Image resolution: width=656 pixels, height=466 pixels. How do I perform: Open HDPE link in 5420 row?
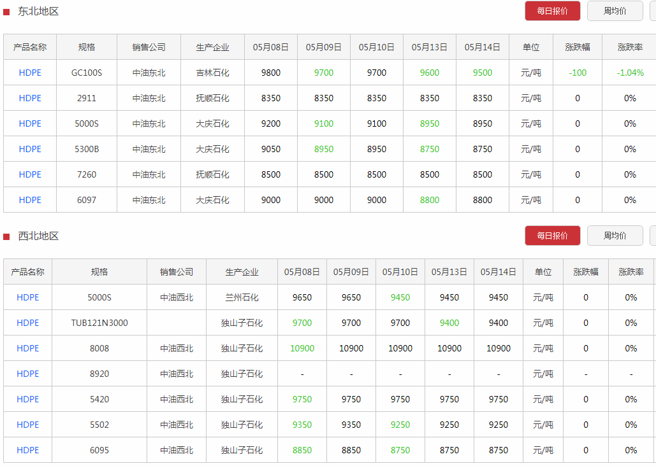[x=27, y=400]
